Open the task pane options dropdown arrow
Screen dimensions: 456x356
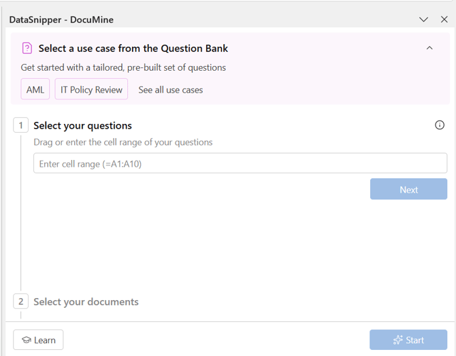(423, 20)
